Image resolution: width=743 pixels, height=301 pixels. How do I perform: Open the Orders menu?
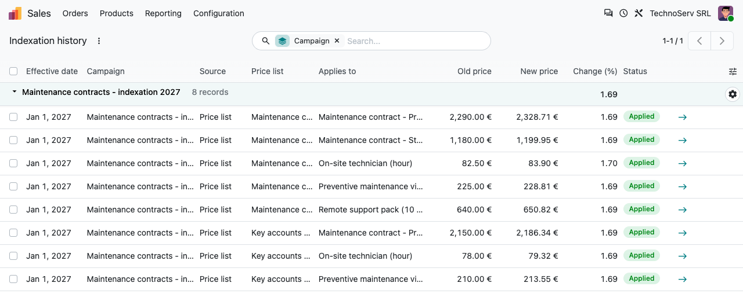[x=75, y=13]
